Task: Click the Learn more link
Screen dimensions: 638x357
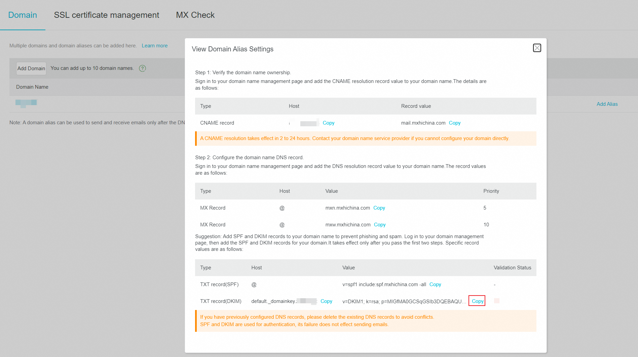Action: pos(154,46)
